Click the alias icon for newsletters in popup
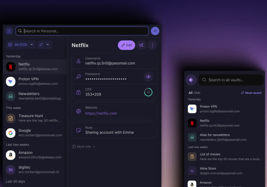Viewport: 267px width, 187px height. [192, 137]
